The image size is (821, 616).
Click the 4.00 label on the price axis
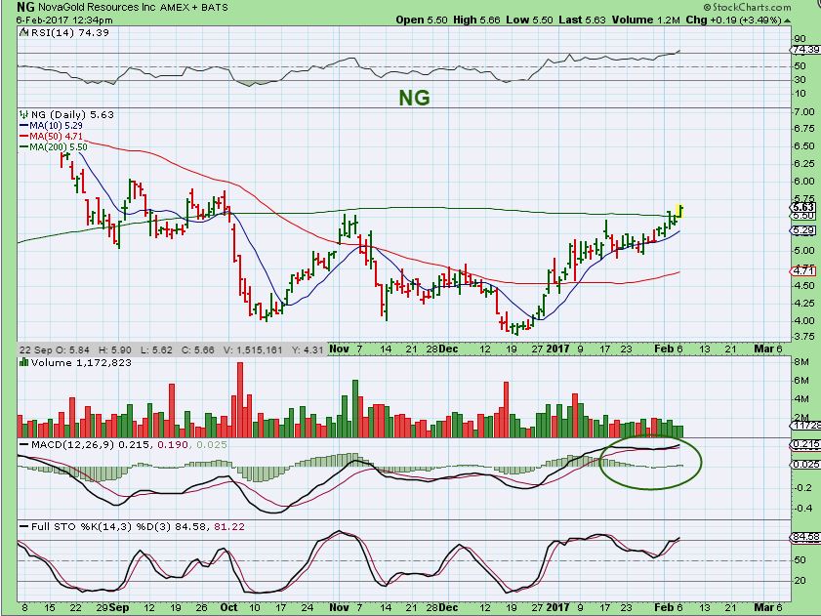pos(804,320)
